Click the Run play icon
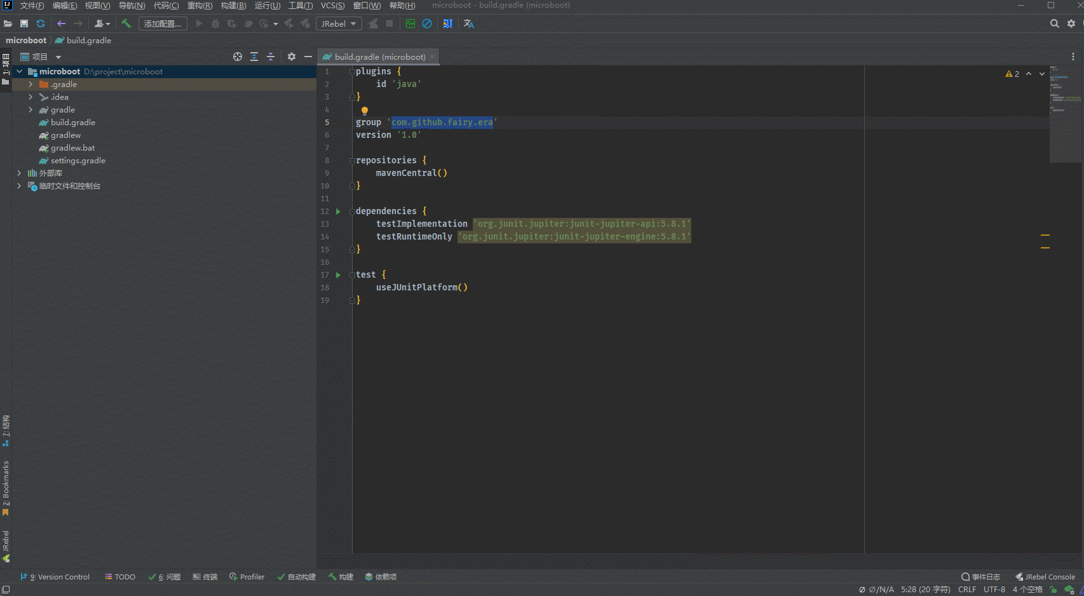Screen dimensions: 1084x596 tap(199, 24)
